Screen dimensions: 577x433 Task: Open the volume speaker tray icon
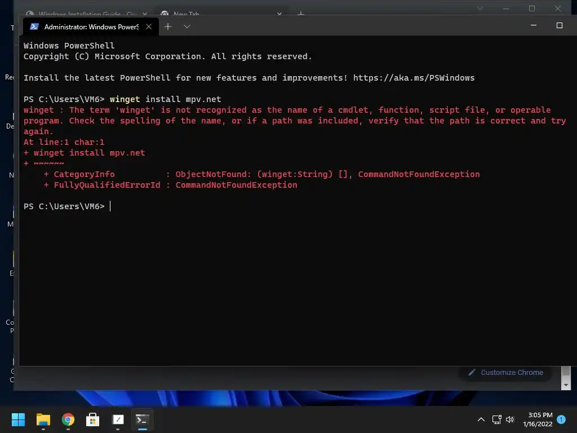tap(509, 419)
